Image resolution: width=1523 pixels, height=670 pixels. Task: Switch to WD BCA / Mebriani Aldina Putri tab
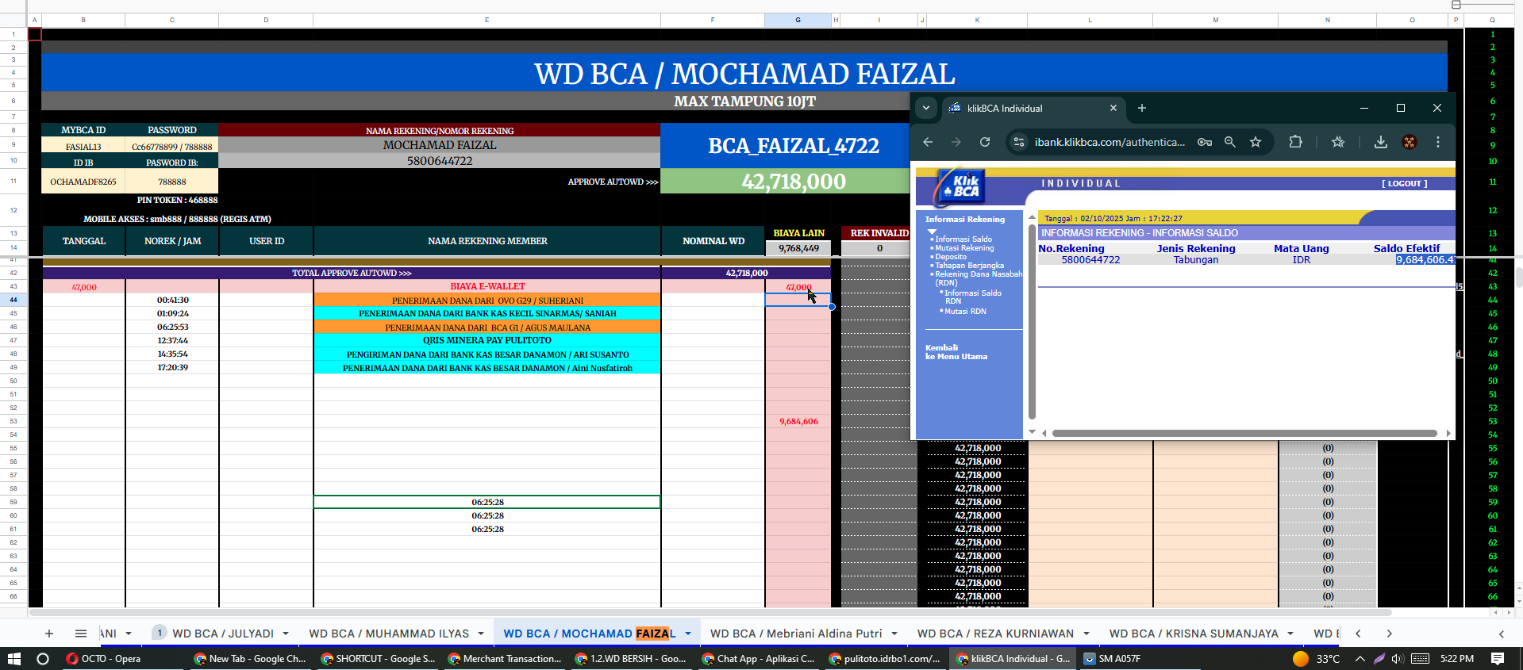[x=796, y=634]
